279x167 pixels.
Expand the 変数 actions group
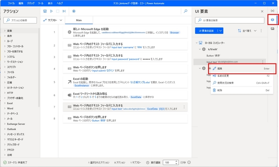point(5,31)
